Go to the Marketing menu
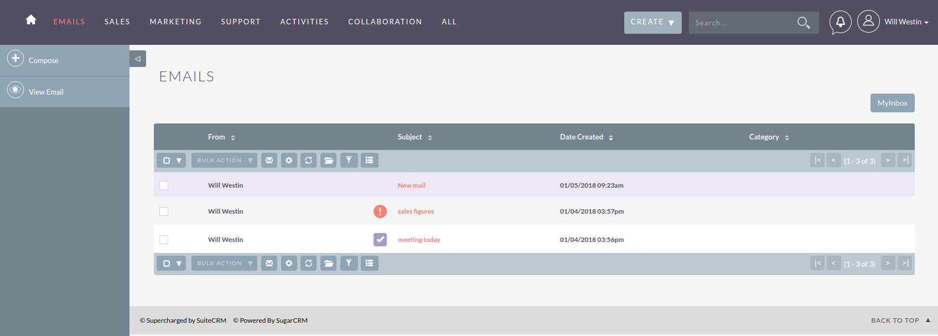The image size is (938, 336). tap(175, 22)
